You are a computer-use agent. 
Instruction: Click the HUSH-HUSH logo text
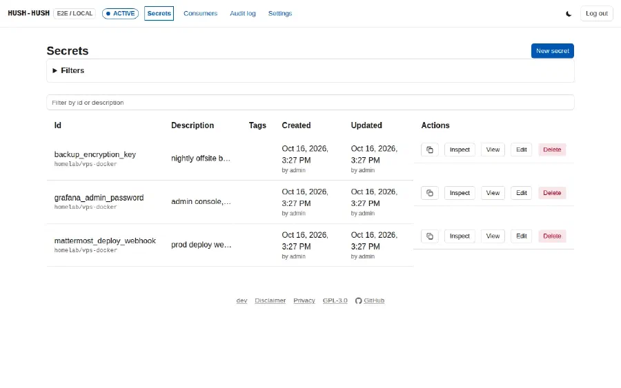(x=28, y=13)
